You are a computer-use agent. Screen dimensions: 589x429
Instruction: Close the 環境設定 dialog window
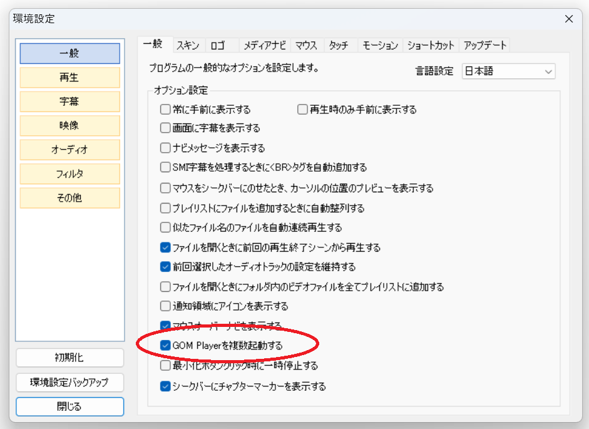coord(568,19)
